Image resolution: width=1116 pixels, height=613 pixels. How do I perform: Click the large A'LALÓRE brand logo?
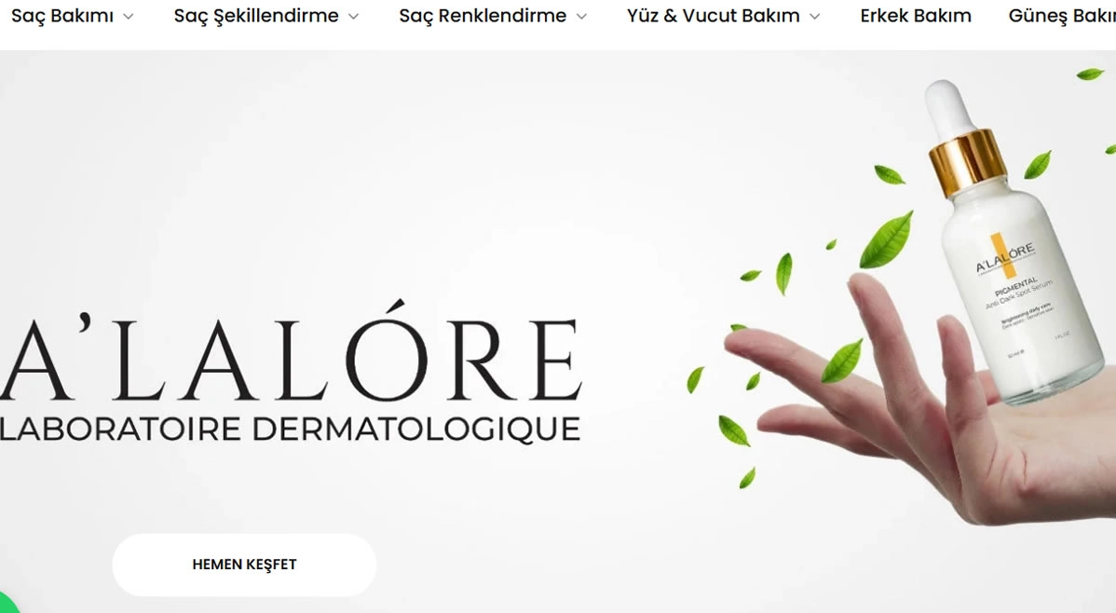point(291,353)
